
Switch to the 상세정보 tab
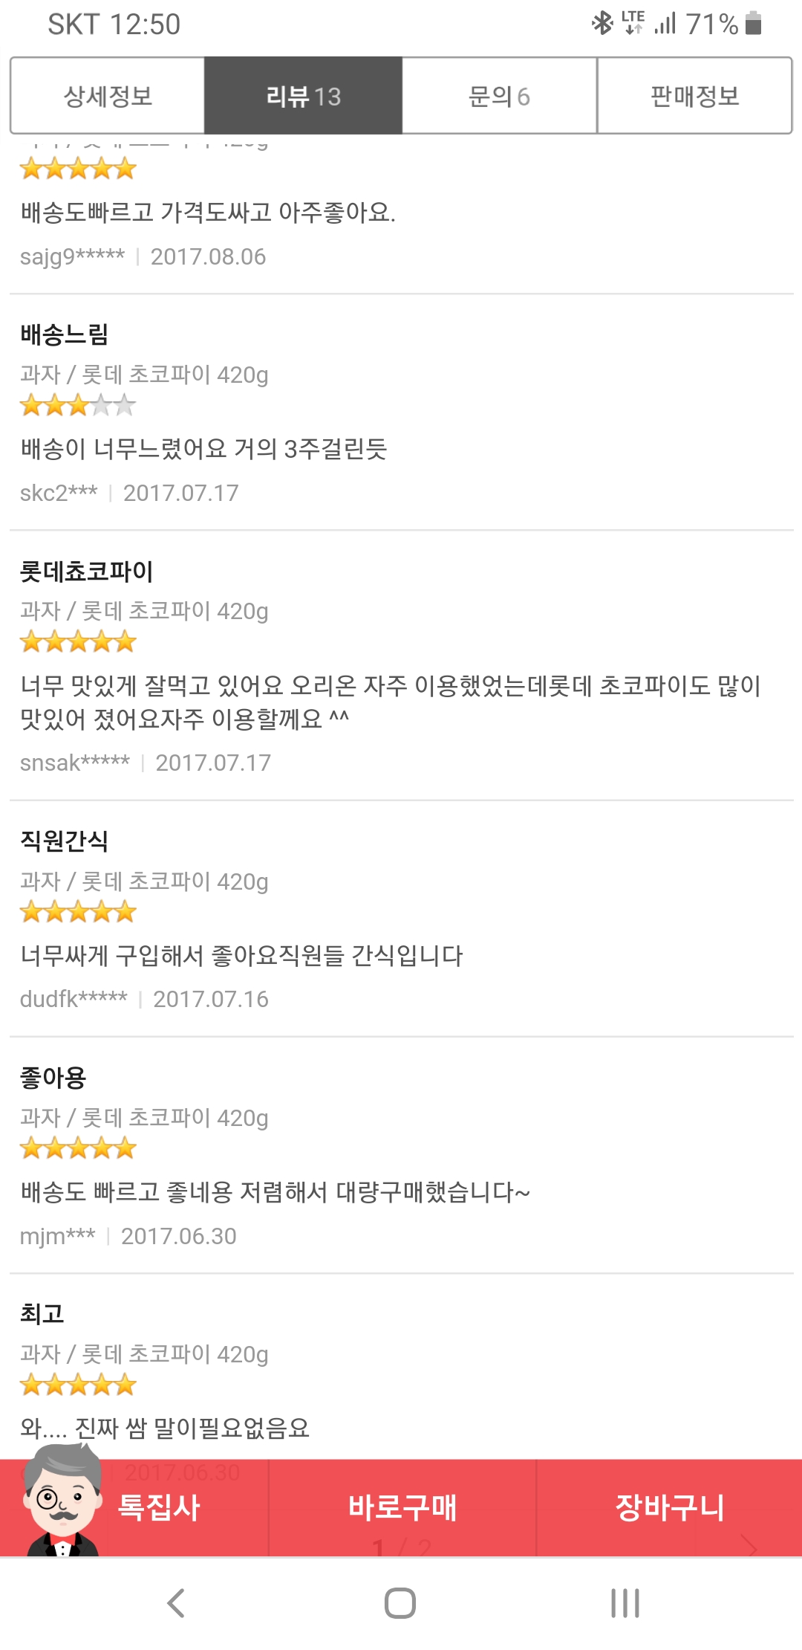[108, 96]
